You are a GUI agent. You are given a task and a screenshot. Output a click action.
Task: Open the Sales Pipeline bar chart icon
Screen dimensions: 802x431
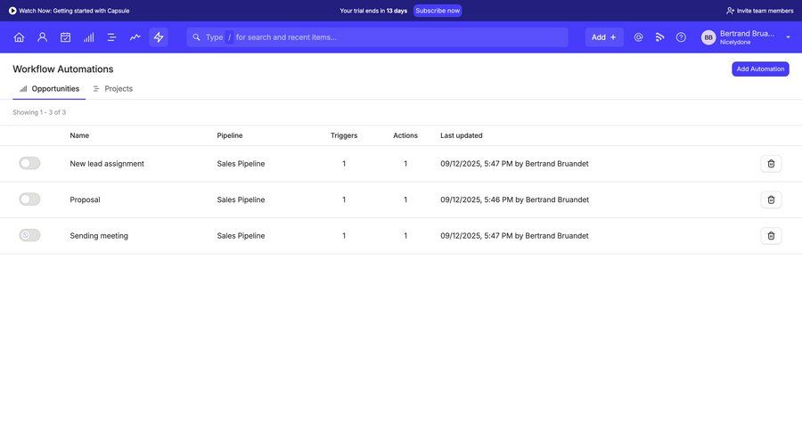88,37
